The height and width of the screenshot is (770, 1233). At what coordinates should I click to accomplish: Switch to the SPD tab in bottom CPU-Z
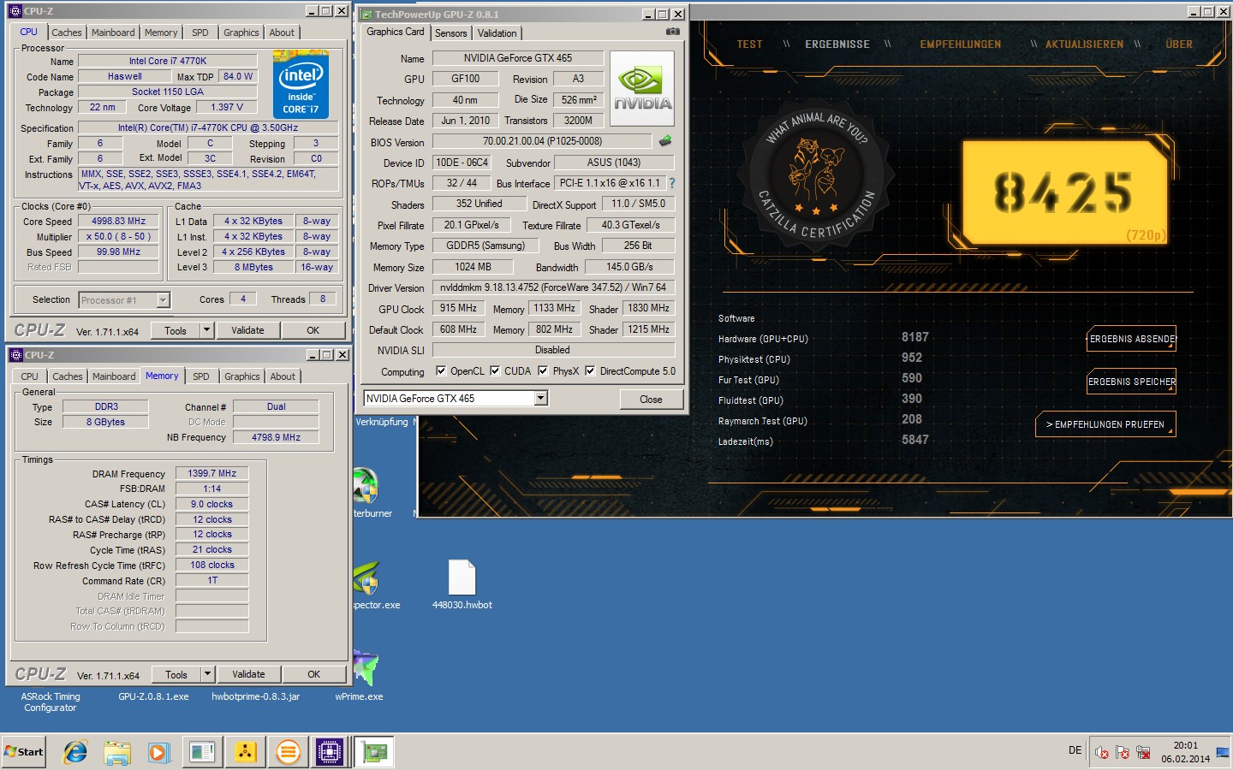coord(201,376)
